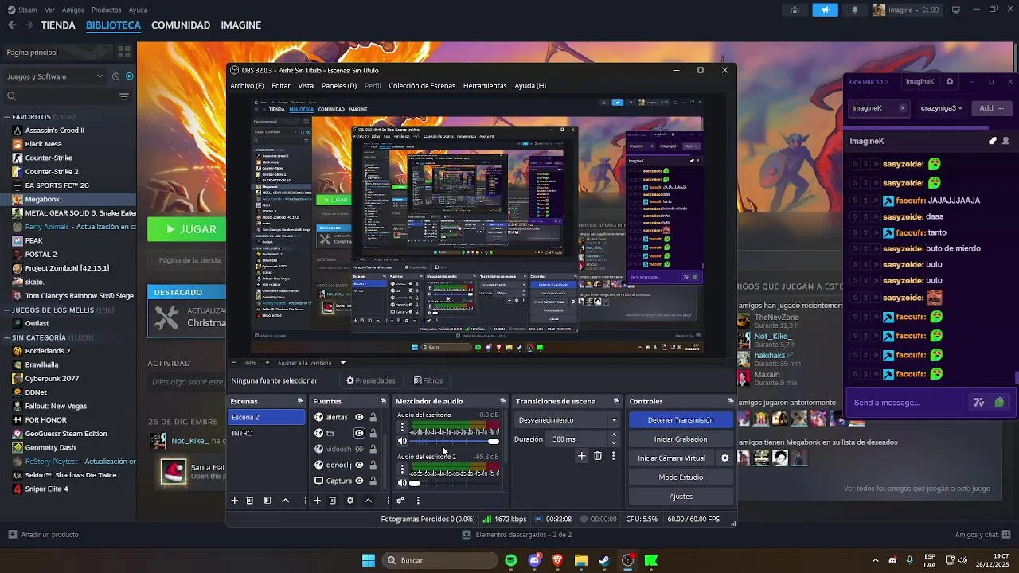Open Steam recent games clock filter
Viewport: 1019px width, 573px height.
116,76
